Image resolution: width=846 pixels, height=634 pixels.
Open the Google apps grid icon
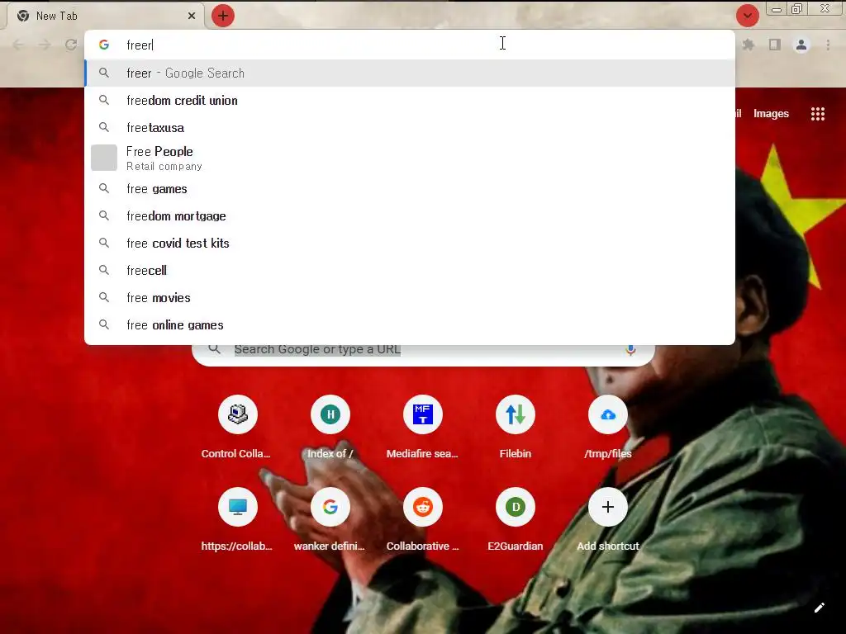pos(817,114)
